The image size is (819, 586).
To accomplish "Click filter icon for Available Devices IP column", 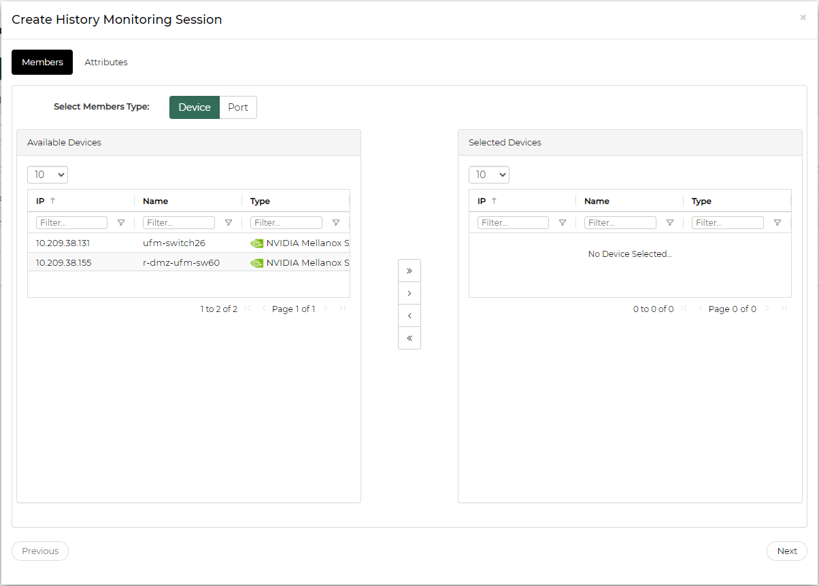I will coord(121,223).
